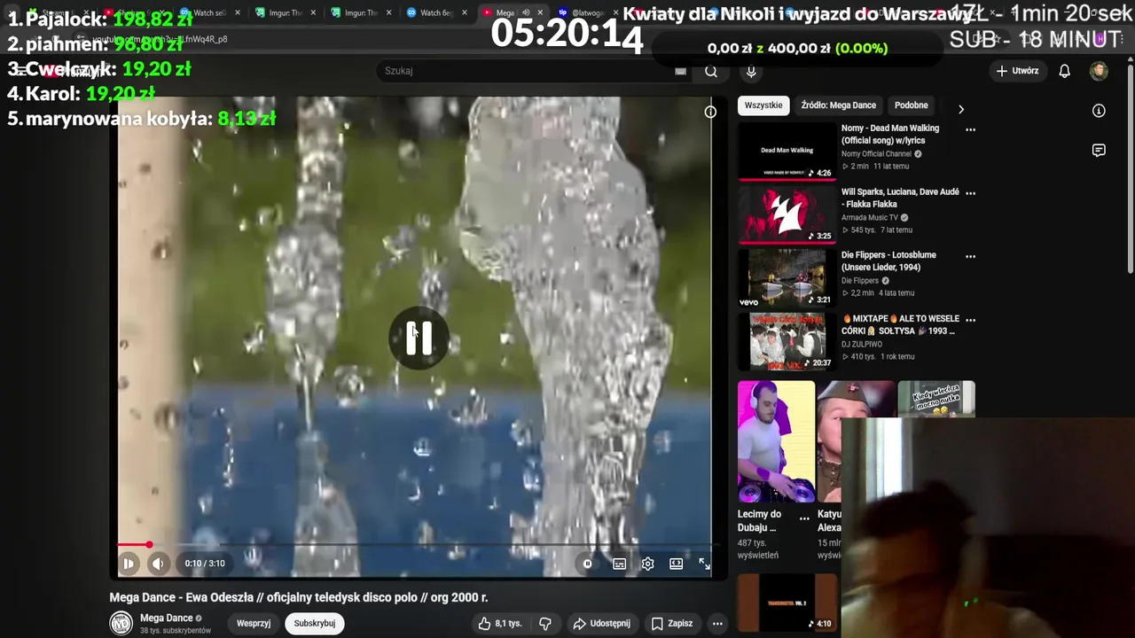Click the DJ ZULPIWO channel name
Screen dimensions: 1135x638
coord(862,344)
